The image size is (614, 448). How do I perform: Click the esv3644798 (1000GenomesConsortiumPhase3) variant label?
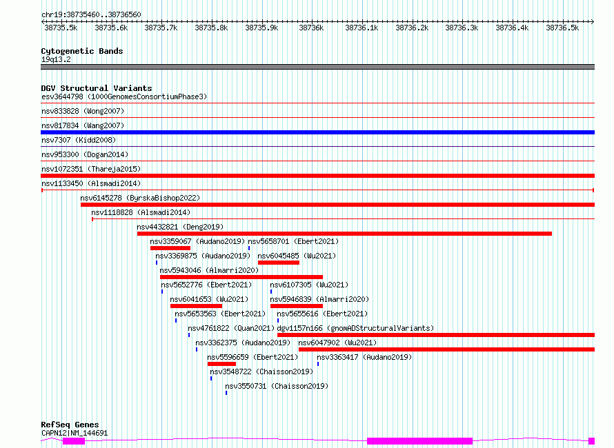click(124, 96)
